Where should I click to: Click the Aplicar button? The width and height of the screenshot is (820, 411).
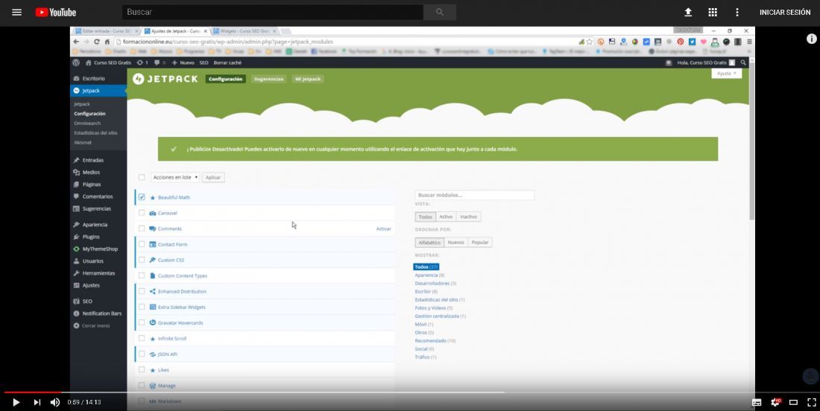click(213, 177)
